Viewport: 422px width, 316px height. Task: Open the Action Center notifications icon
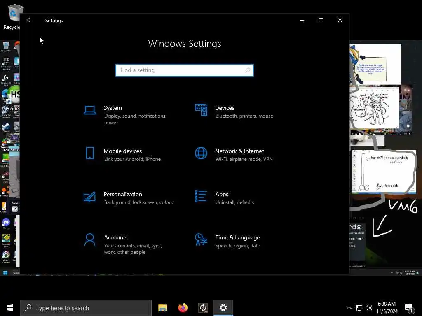[x=409, y=308]
